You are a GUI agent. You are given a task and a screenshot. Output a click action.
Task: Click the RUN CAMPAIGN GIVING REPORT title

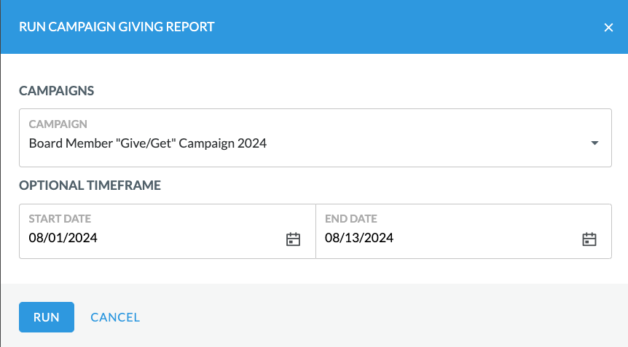click(117, 27)
